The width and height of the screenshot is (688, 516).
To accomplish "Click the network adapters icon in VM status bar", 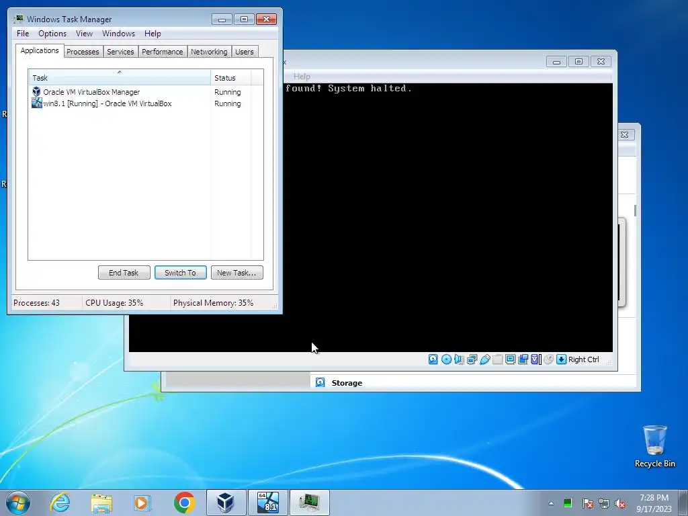I will point(472,359).
